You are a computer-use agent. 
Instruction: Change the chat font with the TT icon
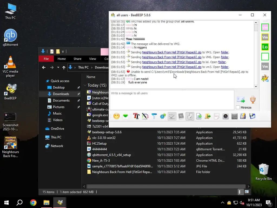point(136,116)
